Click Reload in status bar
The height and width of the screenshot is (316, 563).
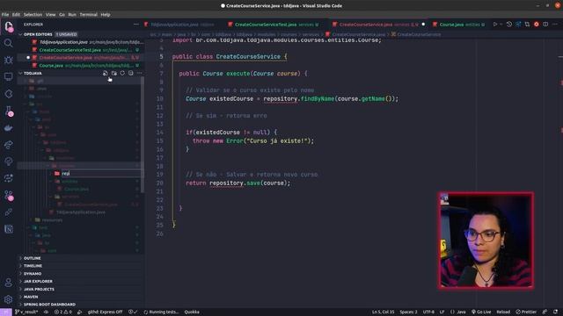[503, 312]
